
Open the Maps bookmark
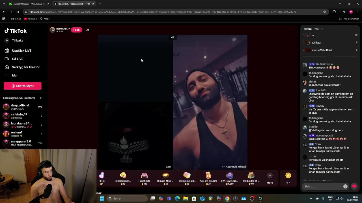tap(45, 19)
